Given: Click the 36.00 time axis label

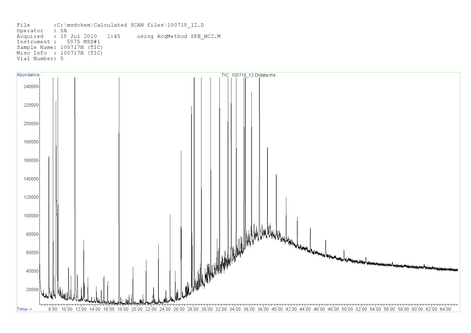Looking at the screenshot, I should pos(249,309).
